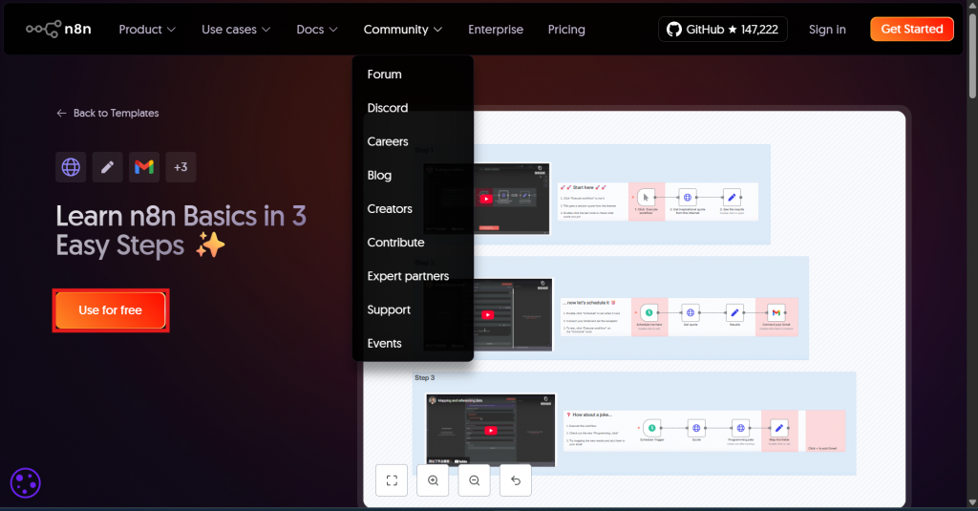
Task: Select the Step 3 Schedule Trigger node
Action: pos(651,428)
